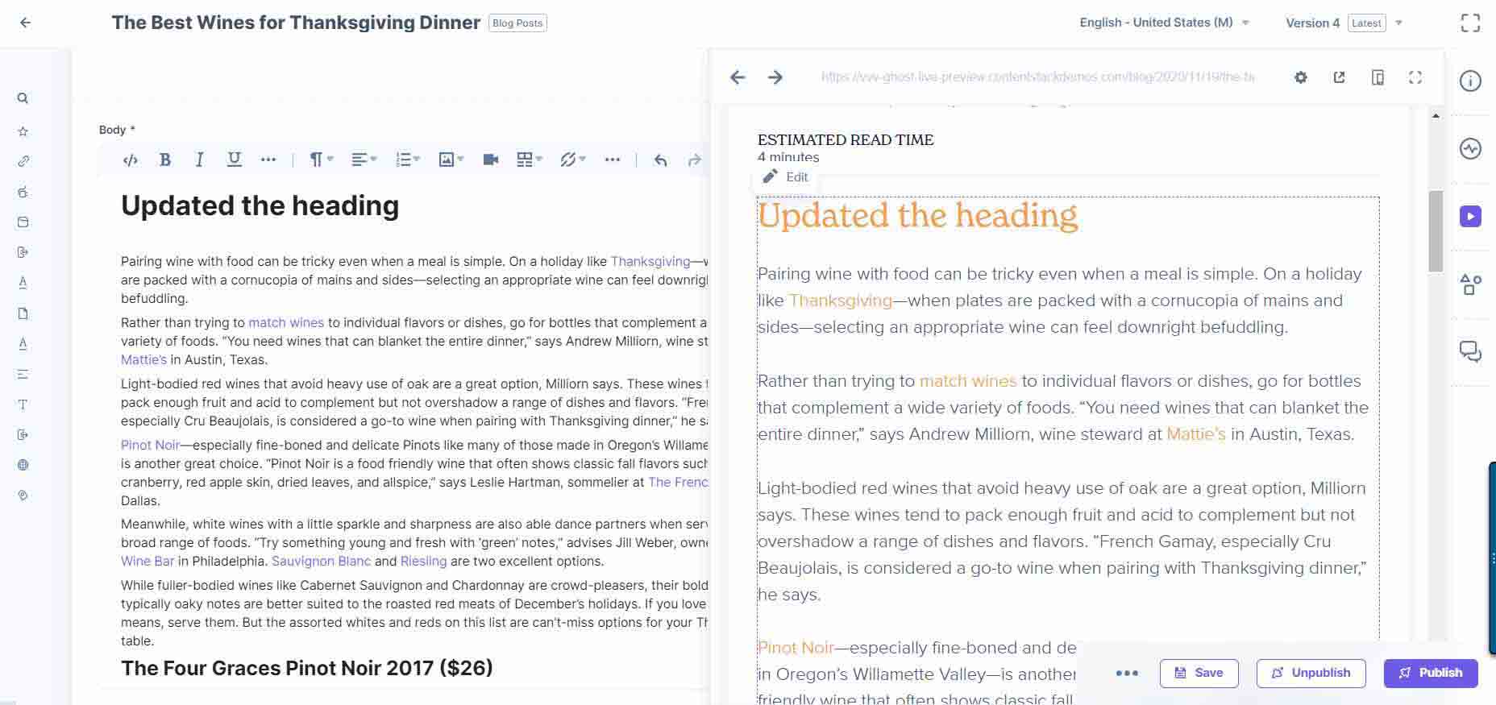Apply italic formatting
Image resolution: width=1496 pixels, height=705 pixels.
tap(199, 160)
